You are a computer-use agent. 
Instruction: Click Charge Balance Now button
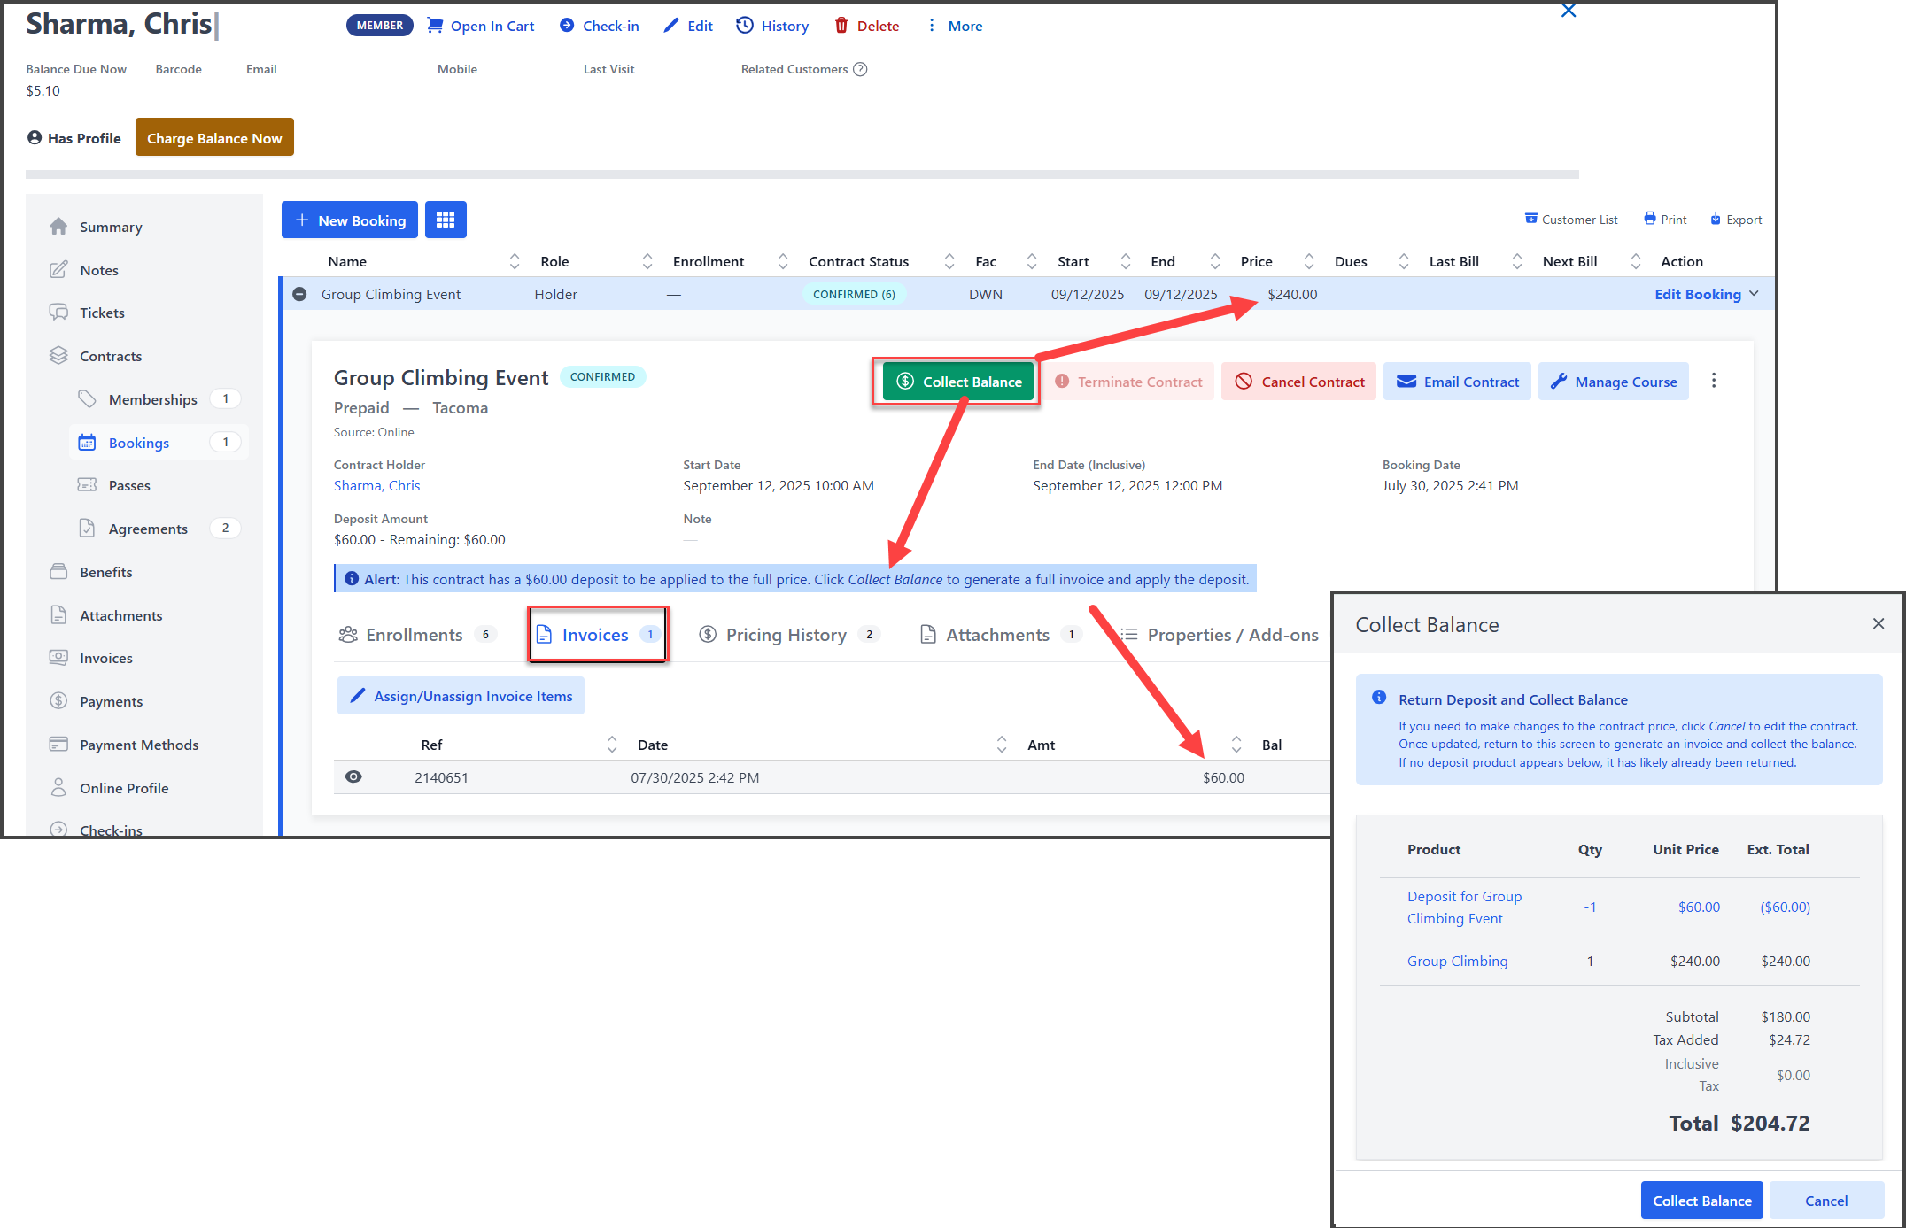click(214, 137)
